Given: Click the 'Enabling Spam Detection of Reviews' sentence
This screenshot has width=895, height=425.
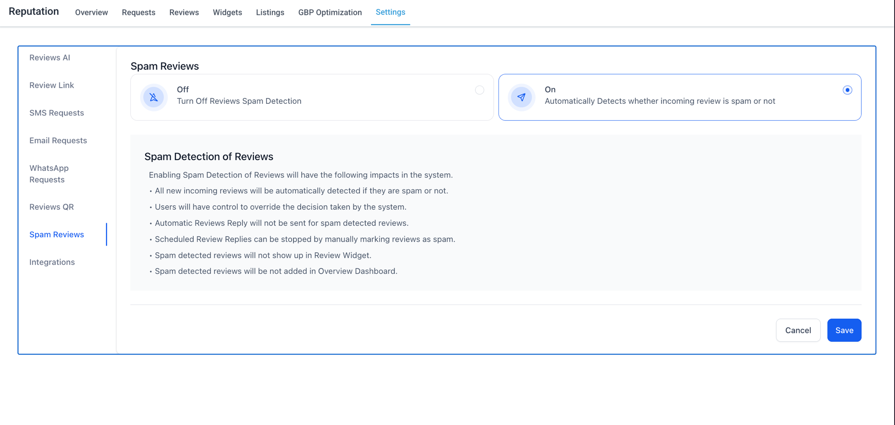Looking at the screenshot, I should pyautogui.click(x=301, y=175).
